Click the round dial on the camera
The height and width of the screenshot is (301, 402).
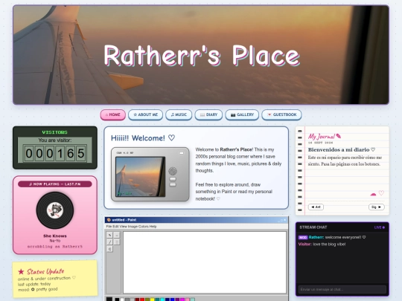pyautogui.click(x=173, y=171)
